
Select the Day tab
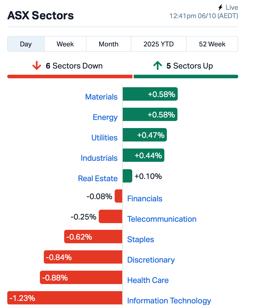[x=26, y=44]
